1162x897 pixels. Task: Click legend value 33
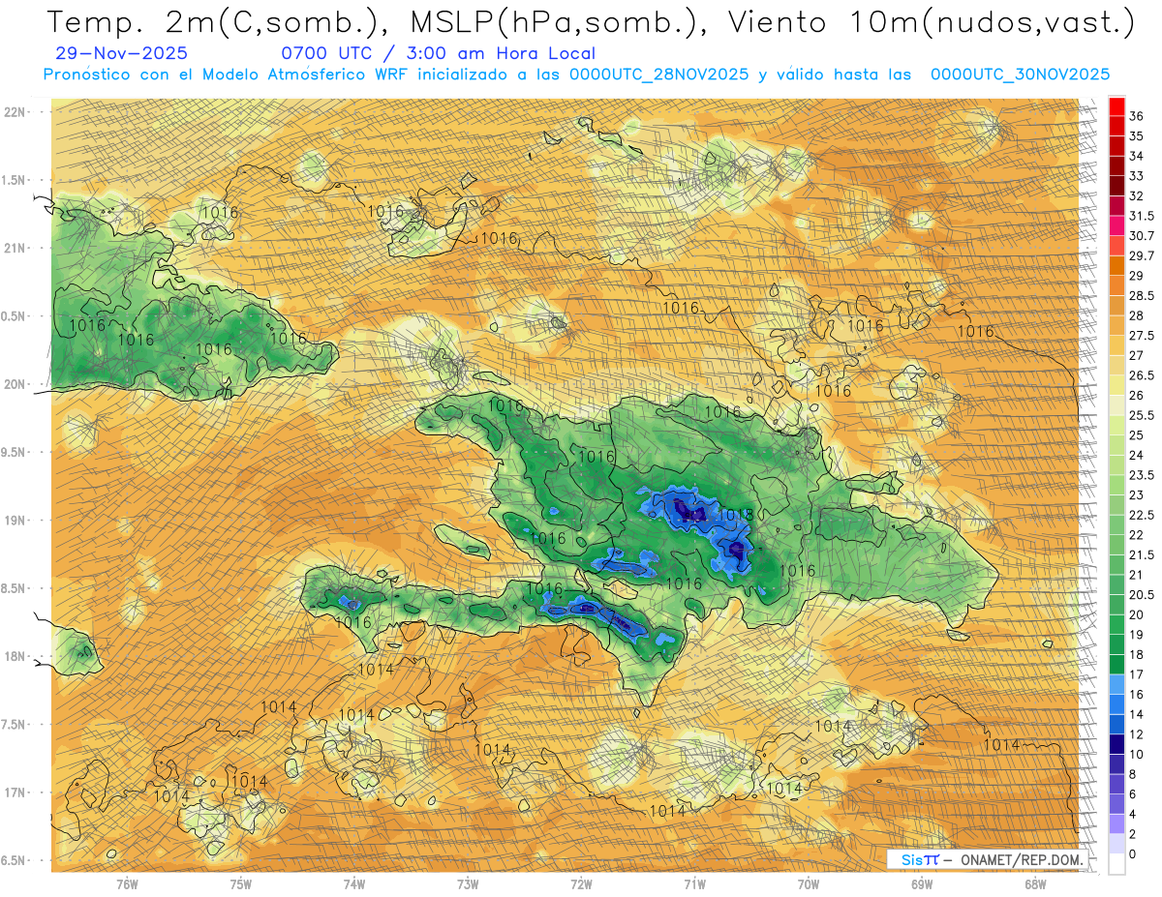pyautogui.click(x=1137, y=175)
